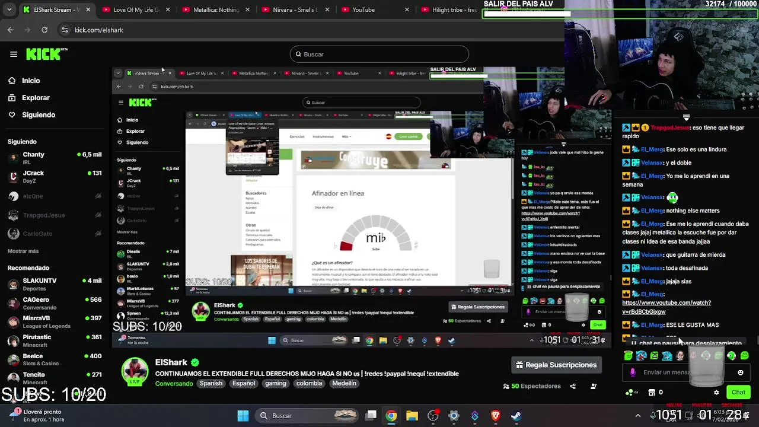The width and height of the screenshot is (759, 427).
Task: Open Task View on the taskbar
Action: click(x=371, y=416)
